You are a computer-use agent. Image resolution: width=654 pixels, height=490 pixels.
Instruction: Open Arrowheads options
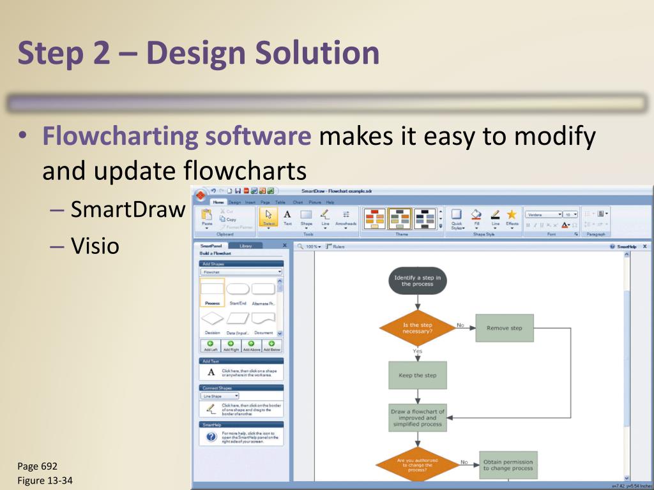[346, 218]
